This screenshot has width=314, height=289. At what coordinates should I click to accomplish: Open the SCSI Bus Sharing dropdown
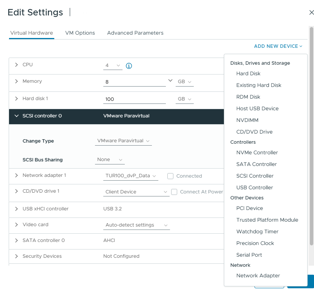pos(110,160)
